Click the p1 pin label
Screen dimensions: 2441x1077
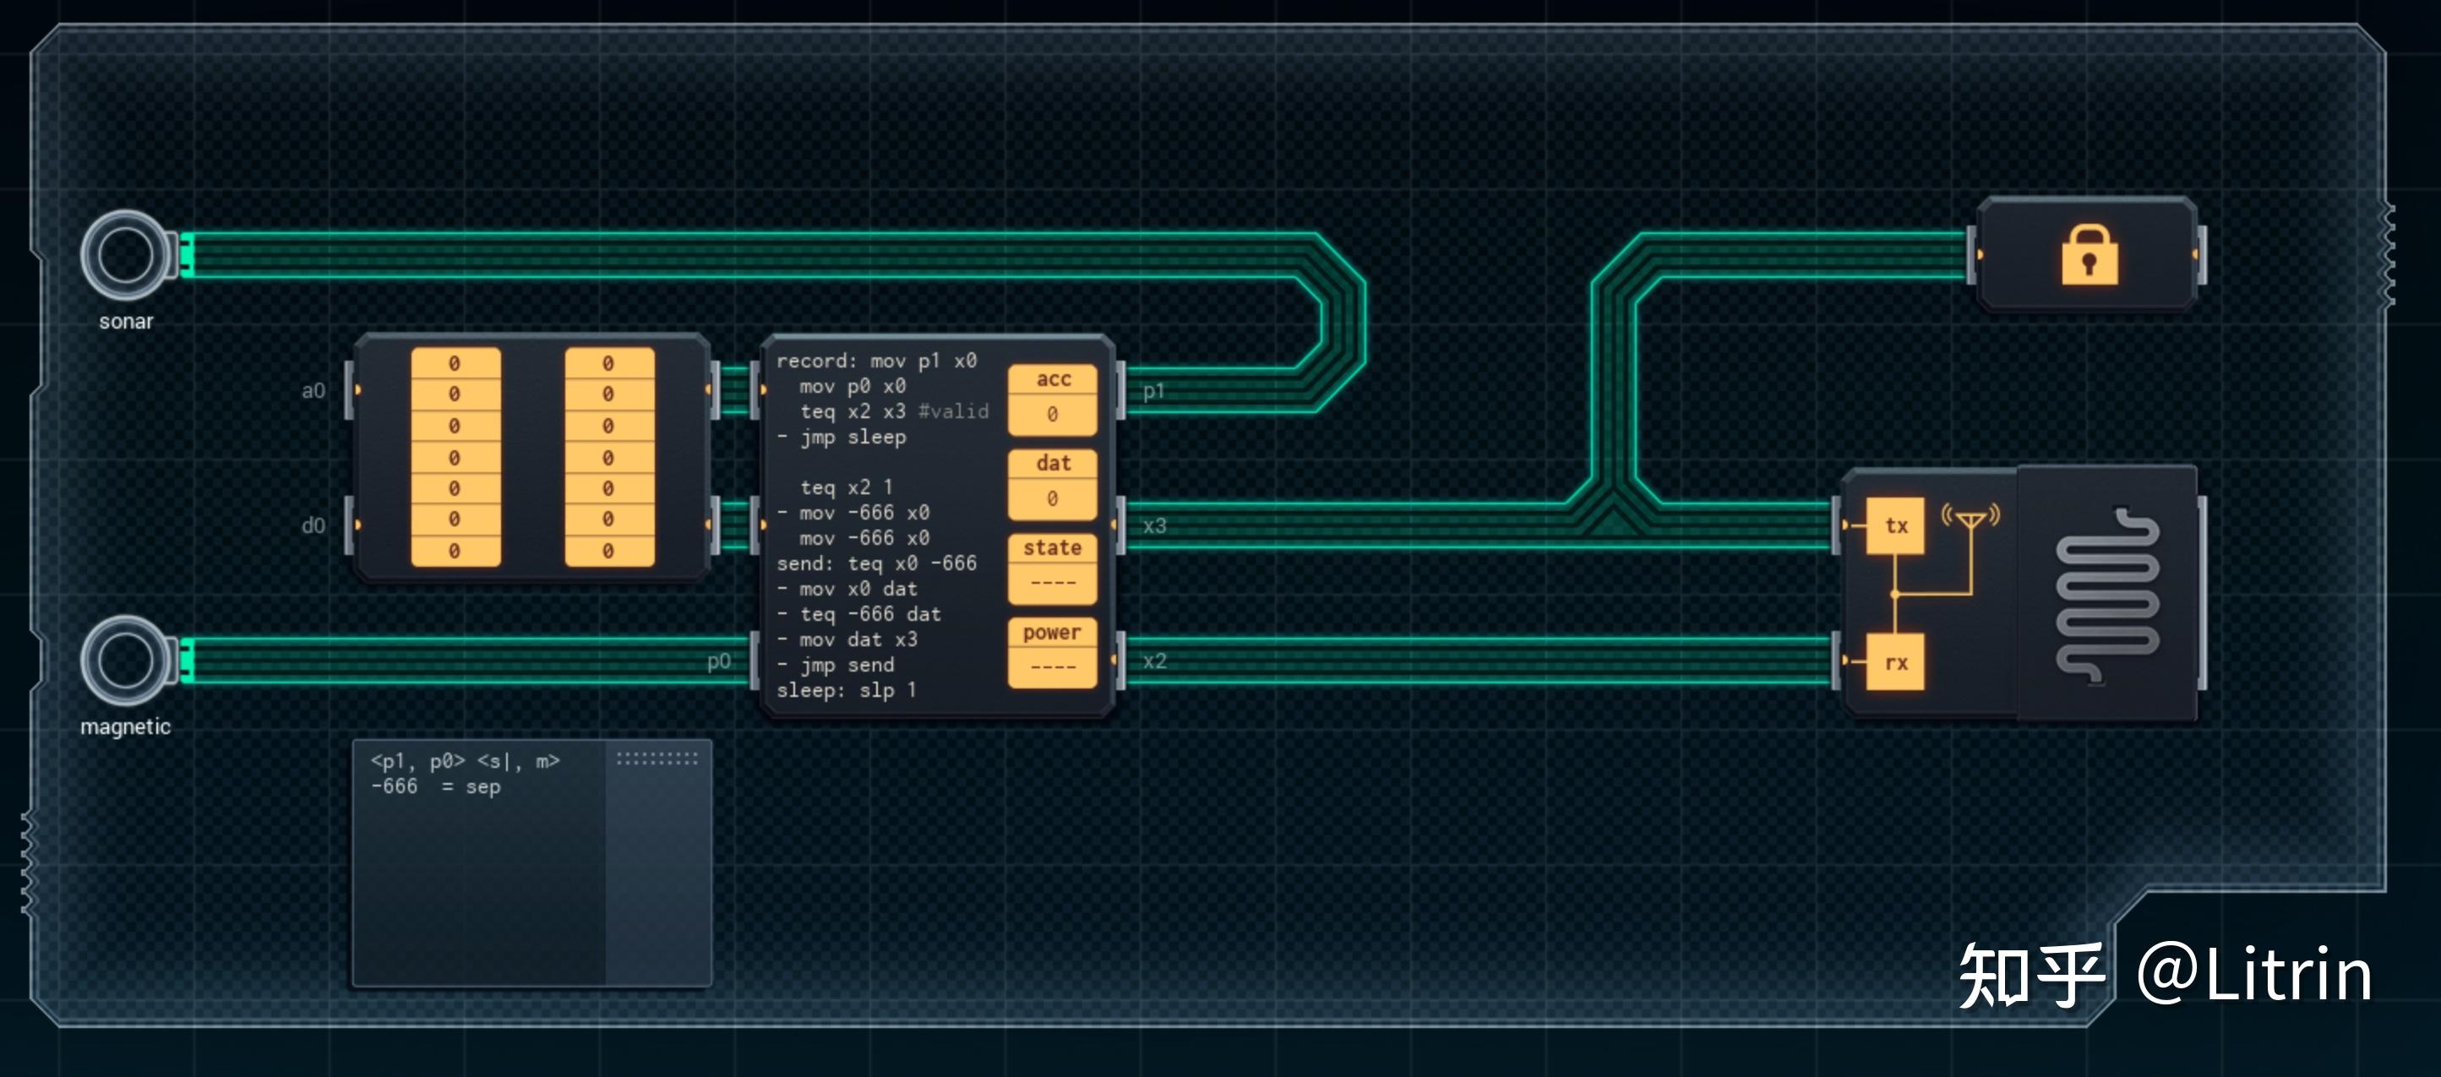click(x=1153, y=390)
